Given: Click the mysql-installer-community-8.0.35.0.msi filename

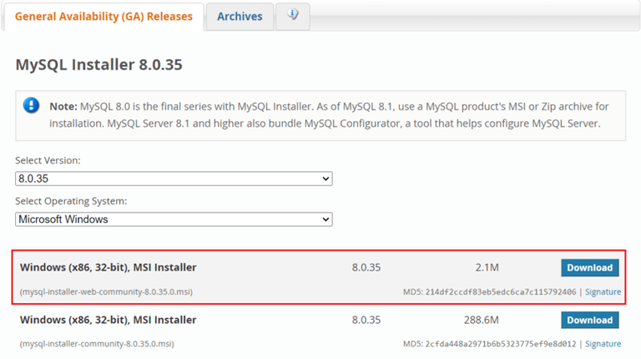Looking at the screenshot, I should point(97,344).
